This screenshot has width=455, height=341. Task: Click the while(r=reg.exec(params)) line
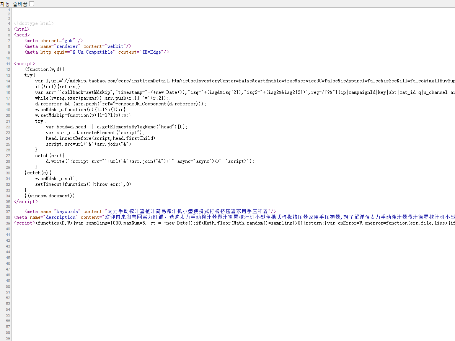coord(103,98)
